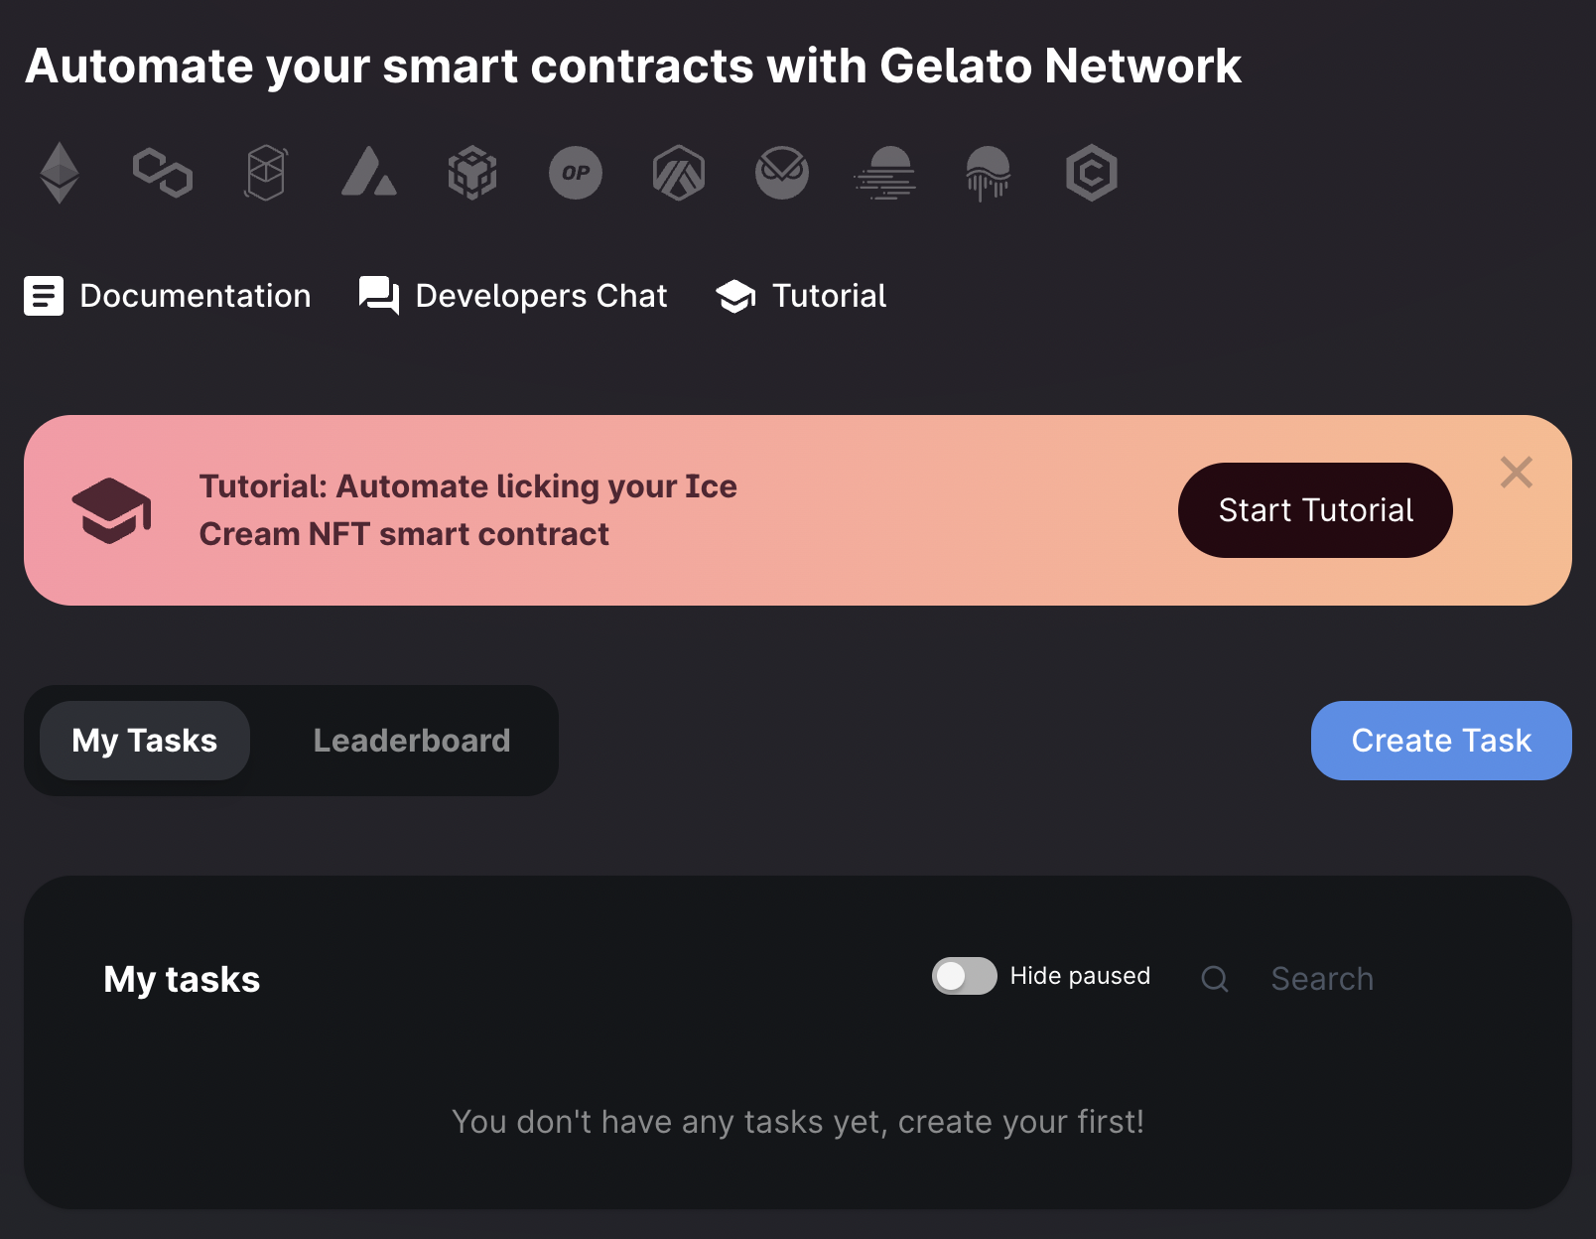
Task: Select the Arbitrum network icon
Action: [679, 173]
